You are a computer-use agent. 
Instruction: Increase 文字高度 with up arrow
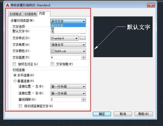pyautogui.click(x=84, y=57)
